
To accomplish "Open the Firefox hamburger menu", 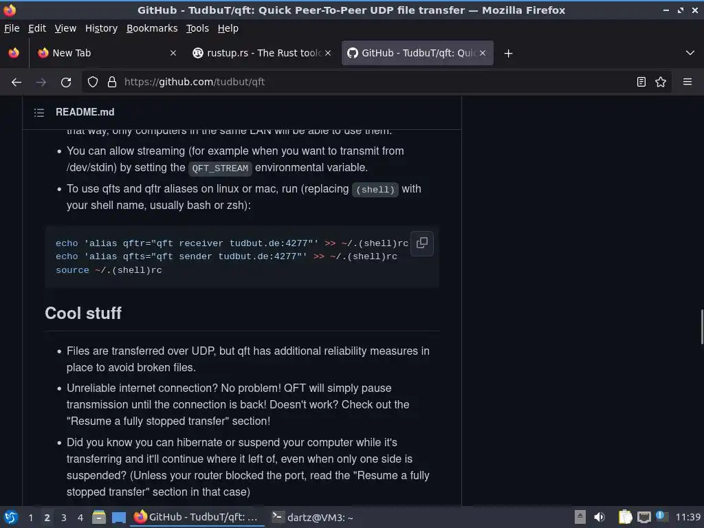I will tap(687, 82).
